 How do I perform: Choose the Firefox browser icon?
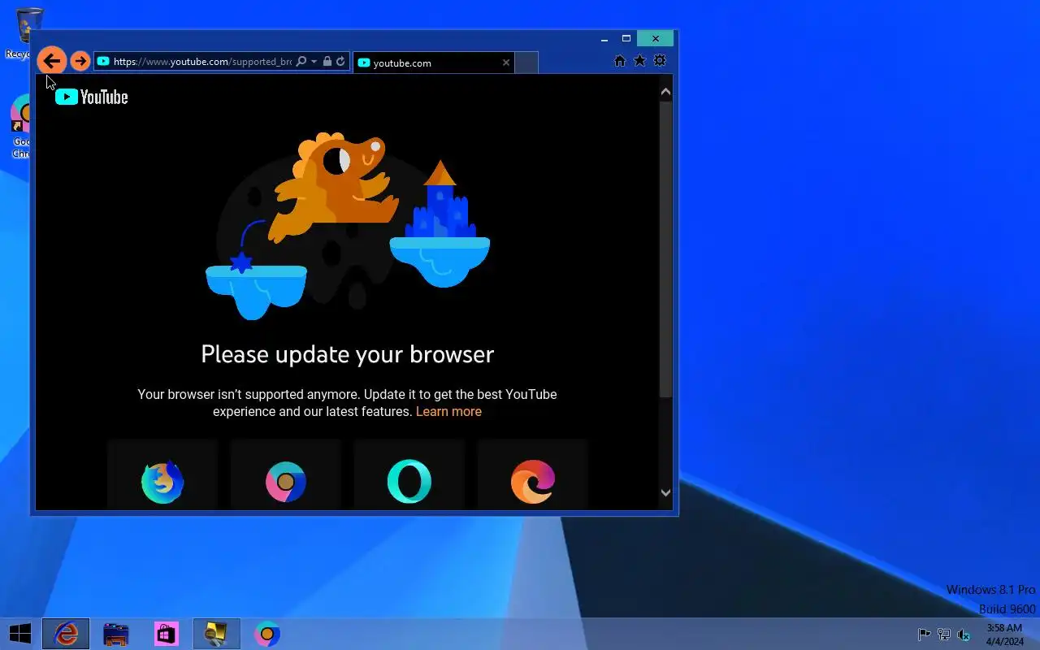pos(162,482)
